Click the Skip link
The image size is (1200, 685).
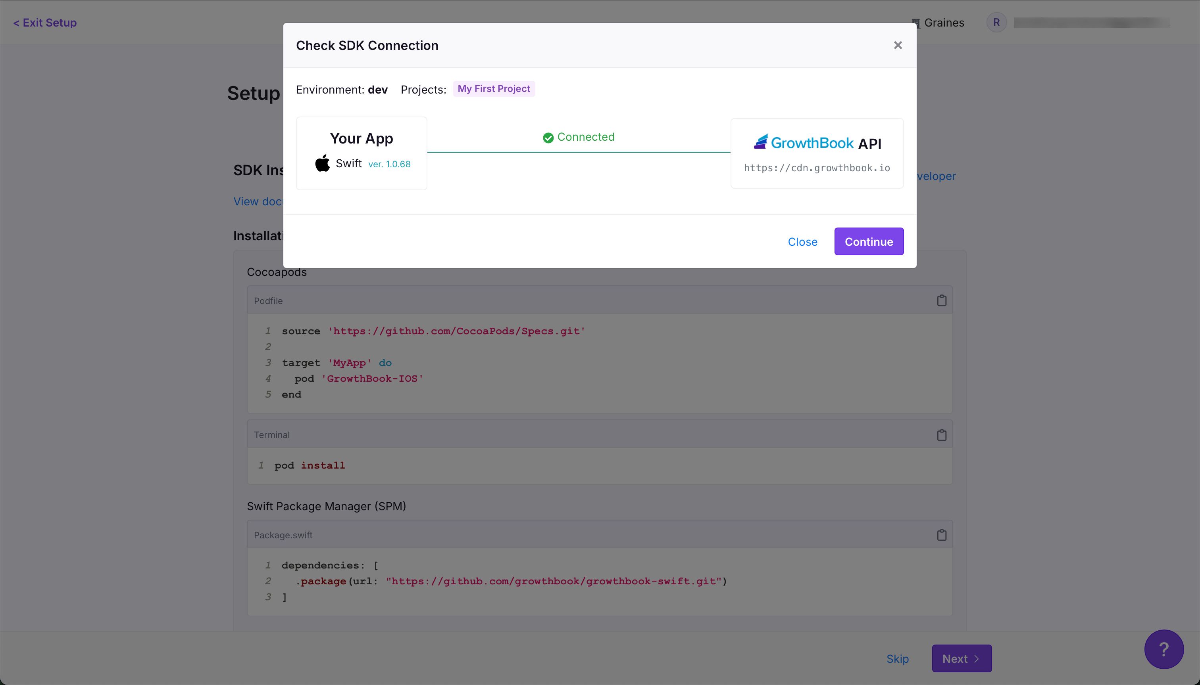point(897,659)
